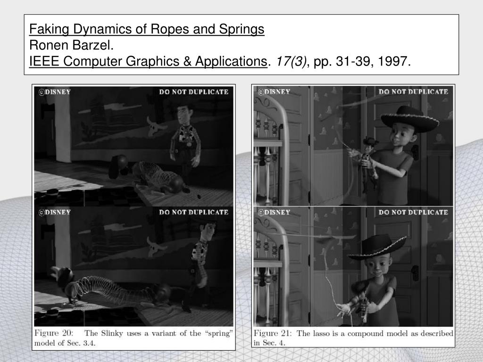Click the 'Figure 20' Slinky caption text
Screen dimensions: 483x362
tap(133, 338)
